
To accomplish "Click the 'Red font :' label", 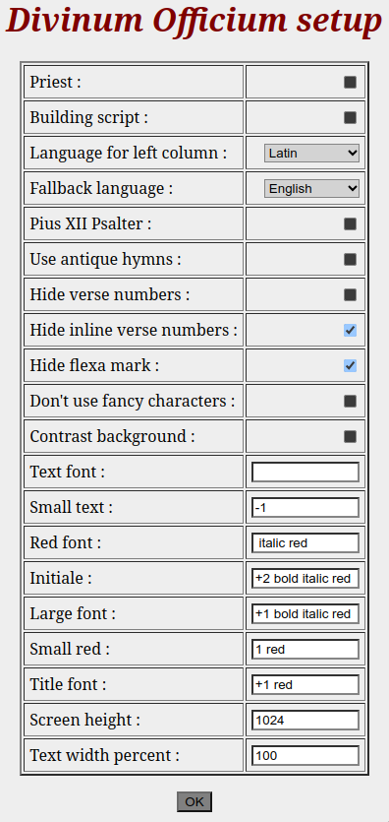I will [x=66, y=542].
